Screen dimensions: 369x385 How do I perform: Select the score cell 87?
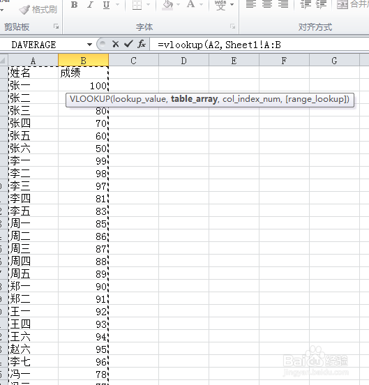pyautogui.click(x=83, y=248)
